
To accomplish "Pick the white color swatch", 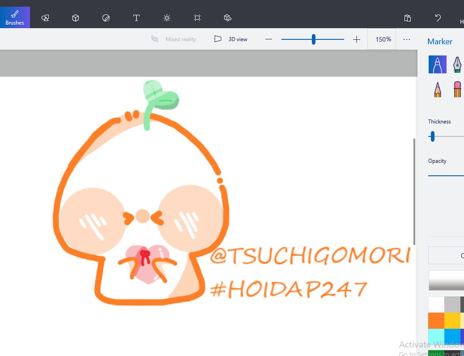I will coord(436,305).
